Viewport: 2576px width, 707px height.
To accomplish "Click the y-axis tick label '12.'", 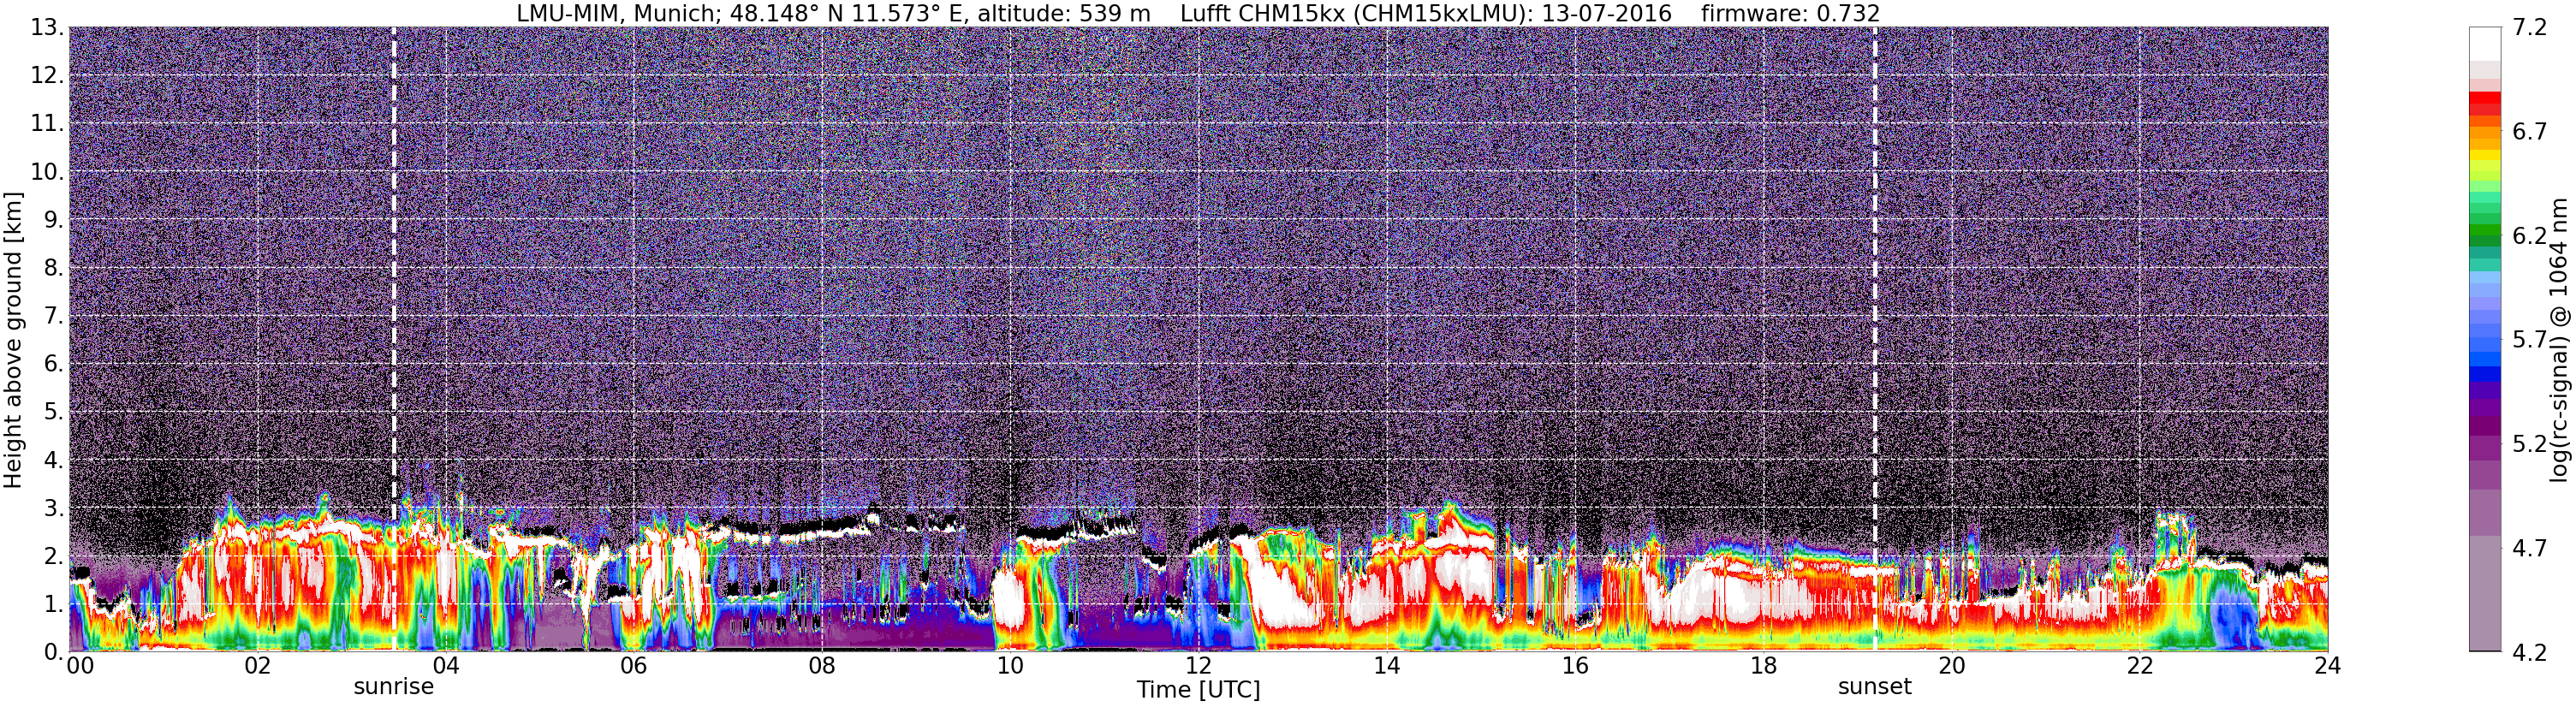I will (47, 76).
